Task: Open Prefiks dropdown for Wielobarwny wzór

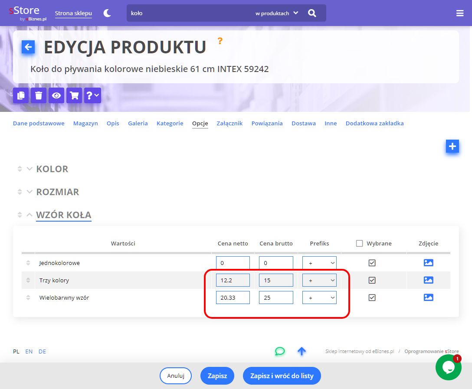Action: (319, 297)
